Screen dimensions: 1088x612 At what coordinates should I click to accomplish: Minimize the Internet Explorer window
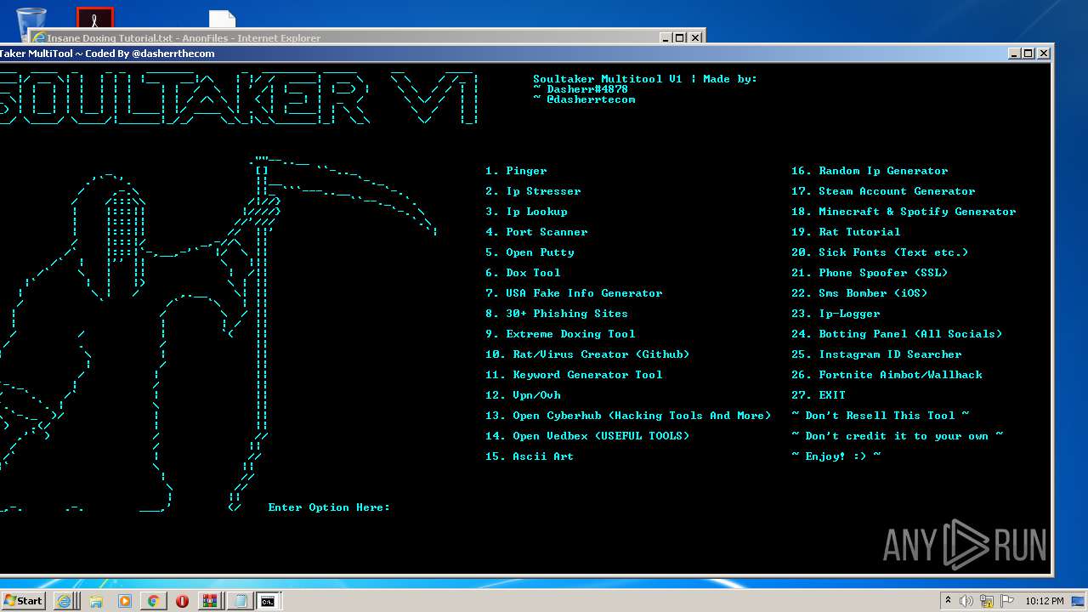tap(666, 37)
